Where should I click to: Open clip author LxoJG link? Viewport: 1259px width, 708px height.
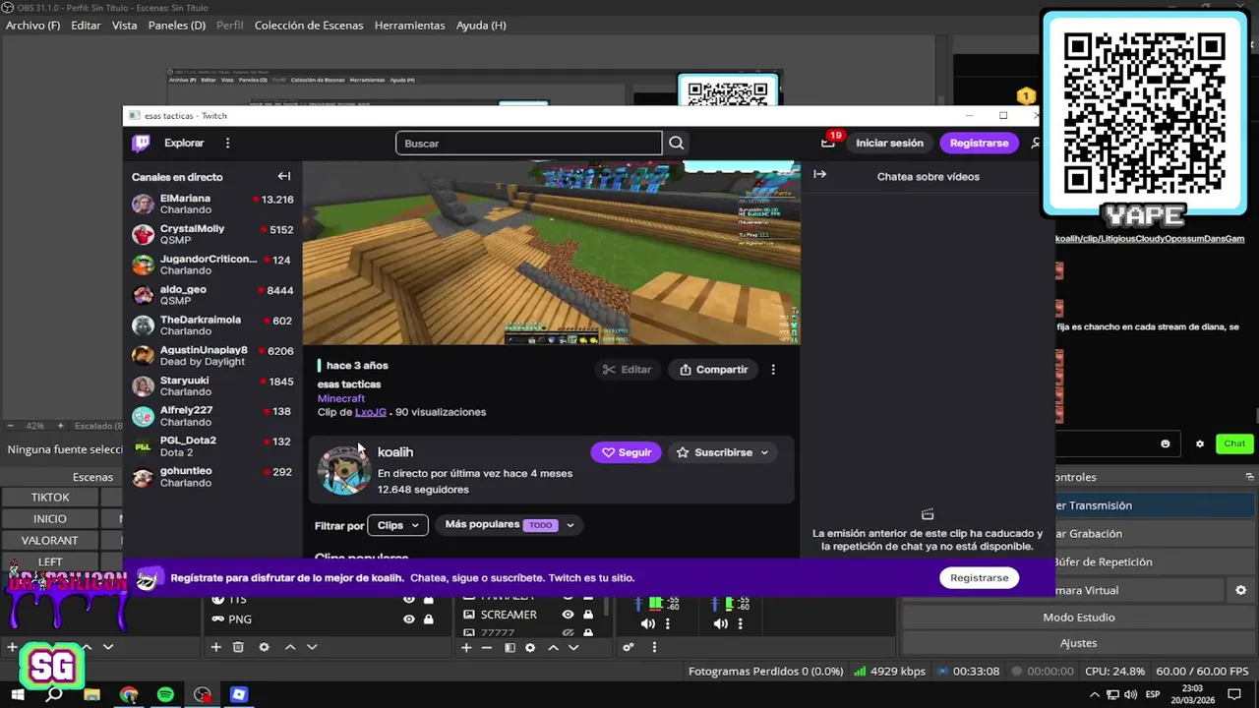(370, 412)
